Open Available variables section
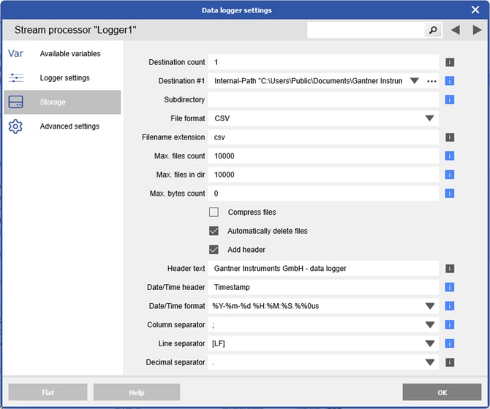The width and height of the screenshot is (490, 409). pos(62,53)
